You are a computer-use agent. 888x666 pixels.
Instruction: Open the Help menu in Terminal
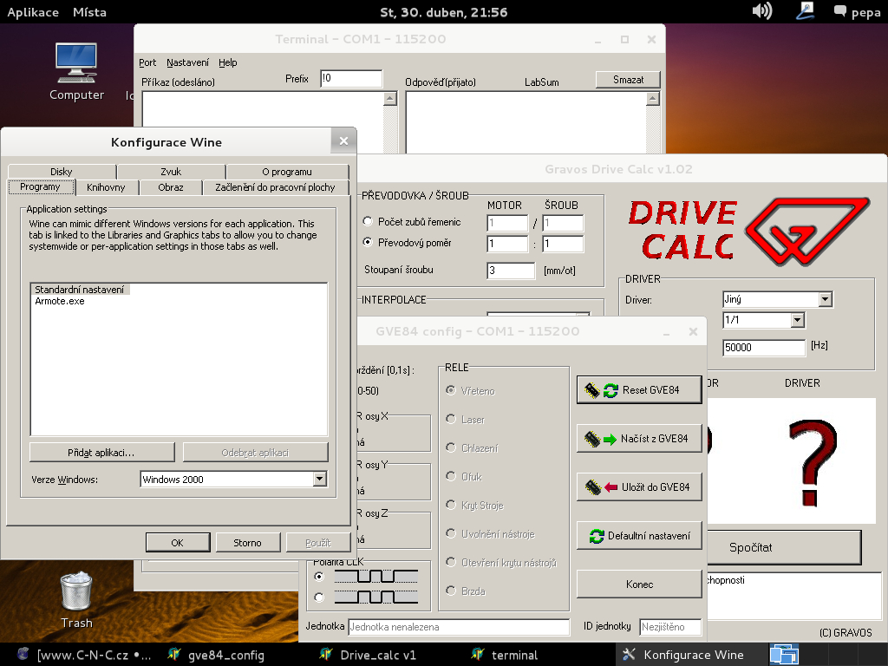(228, 62)
